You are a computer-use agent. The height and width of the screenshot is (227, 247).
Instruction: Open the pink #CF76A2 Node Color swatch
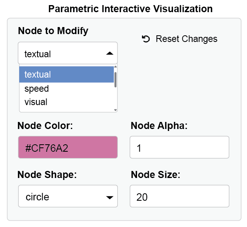(x=68, y=147)
